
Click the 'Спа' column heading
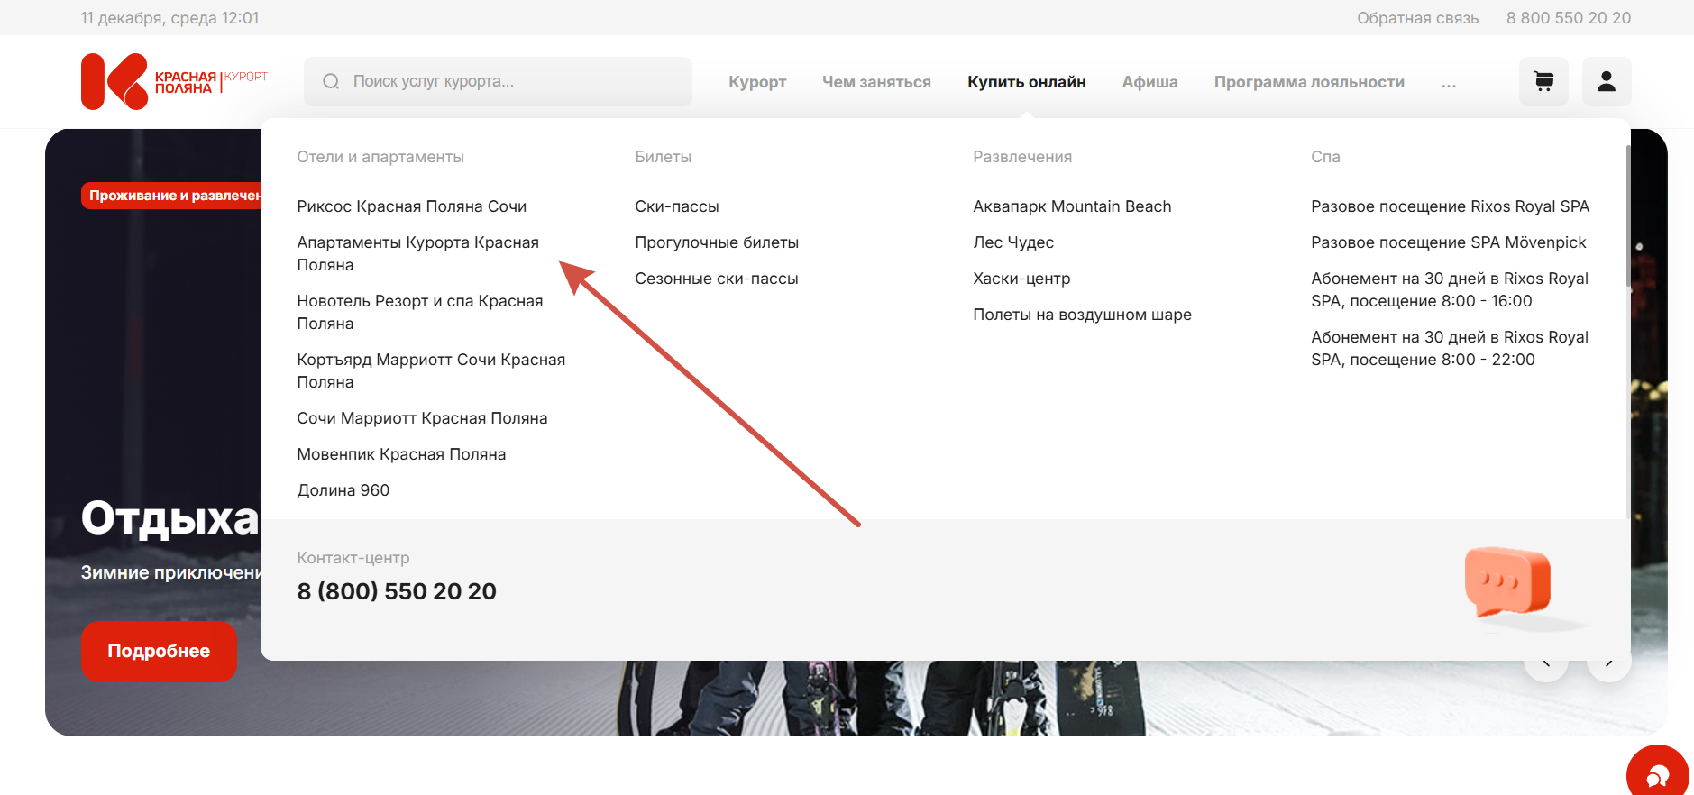point(1325,157)
